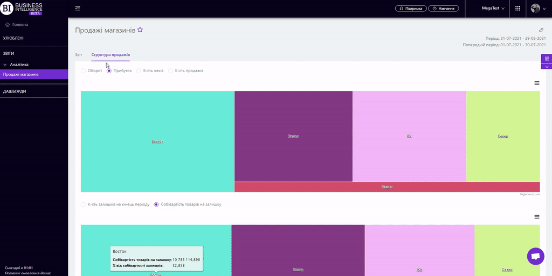Select the Оборот radio button

click(x=83, y=71)
